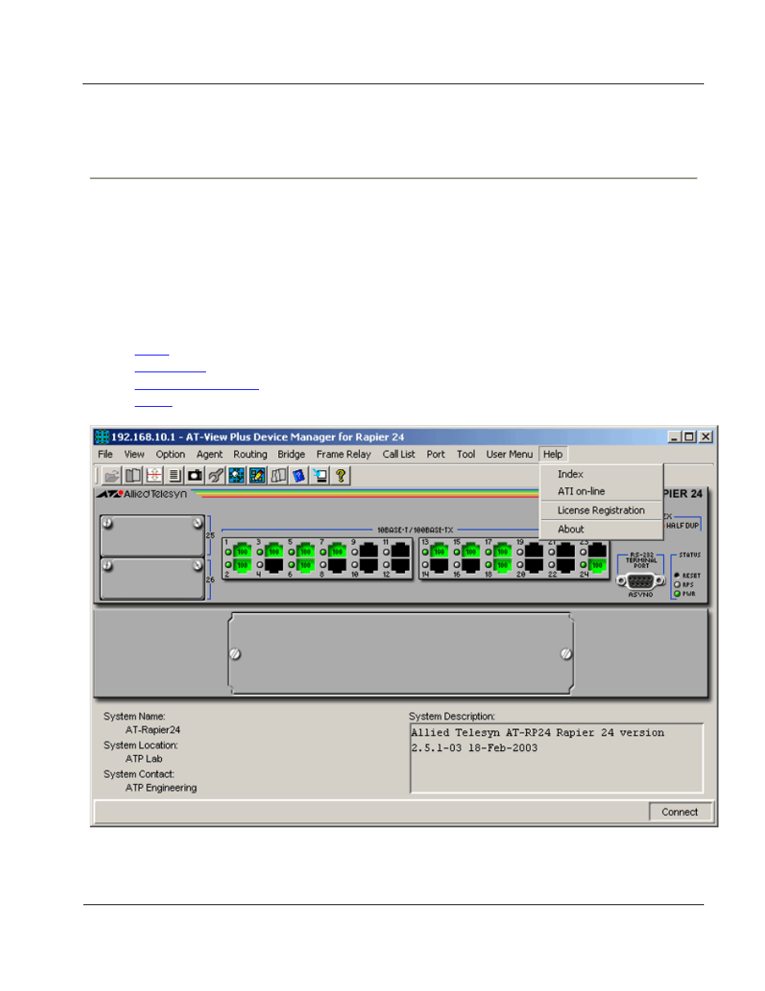
Task: Choose License Registration from Help menu
Action: [601, 510]
